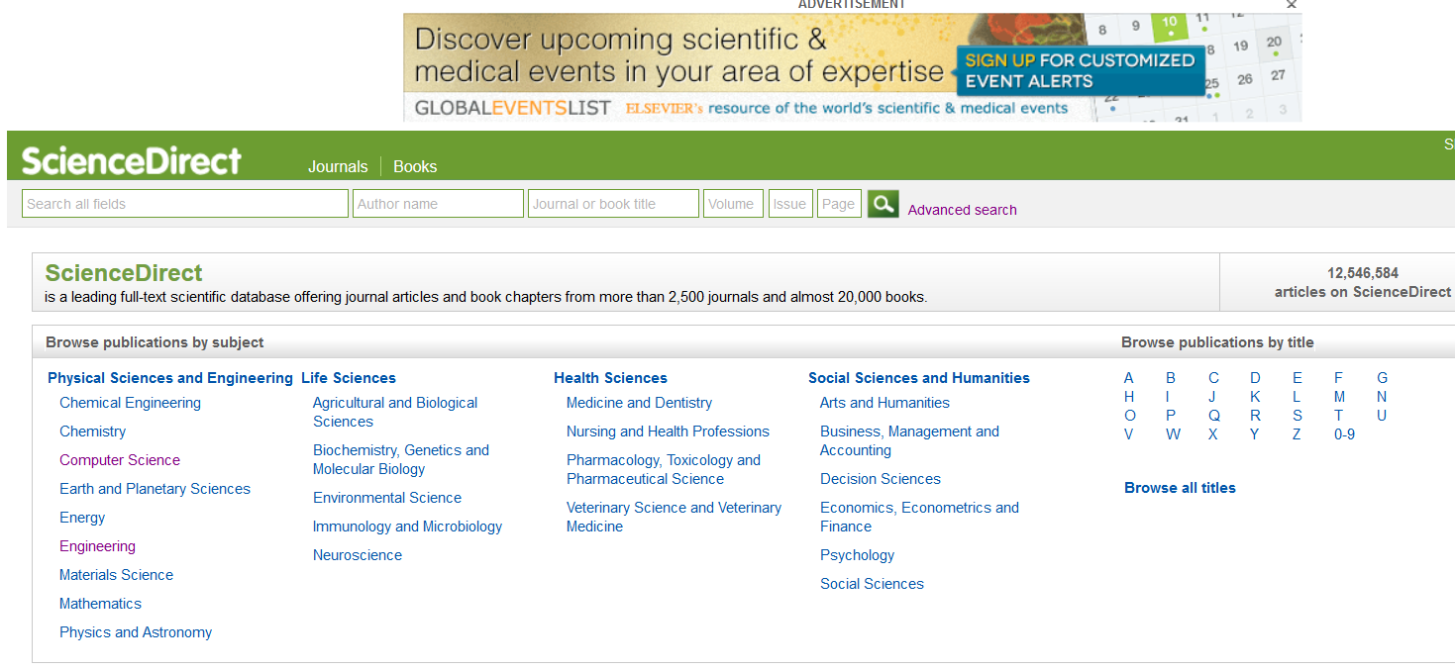Viewport: 1455px width, 671px height.
Task: Browse Arts and Humanities
Action: 884,403
